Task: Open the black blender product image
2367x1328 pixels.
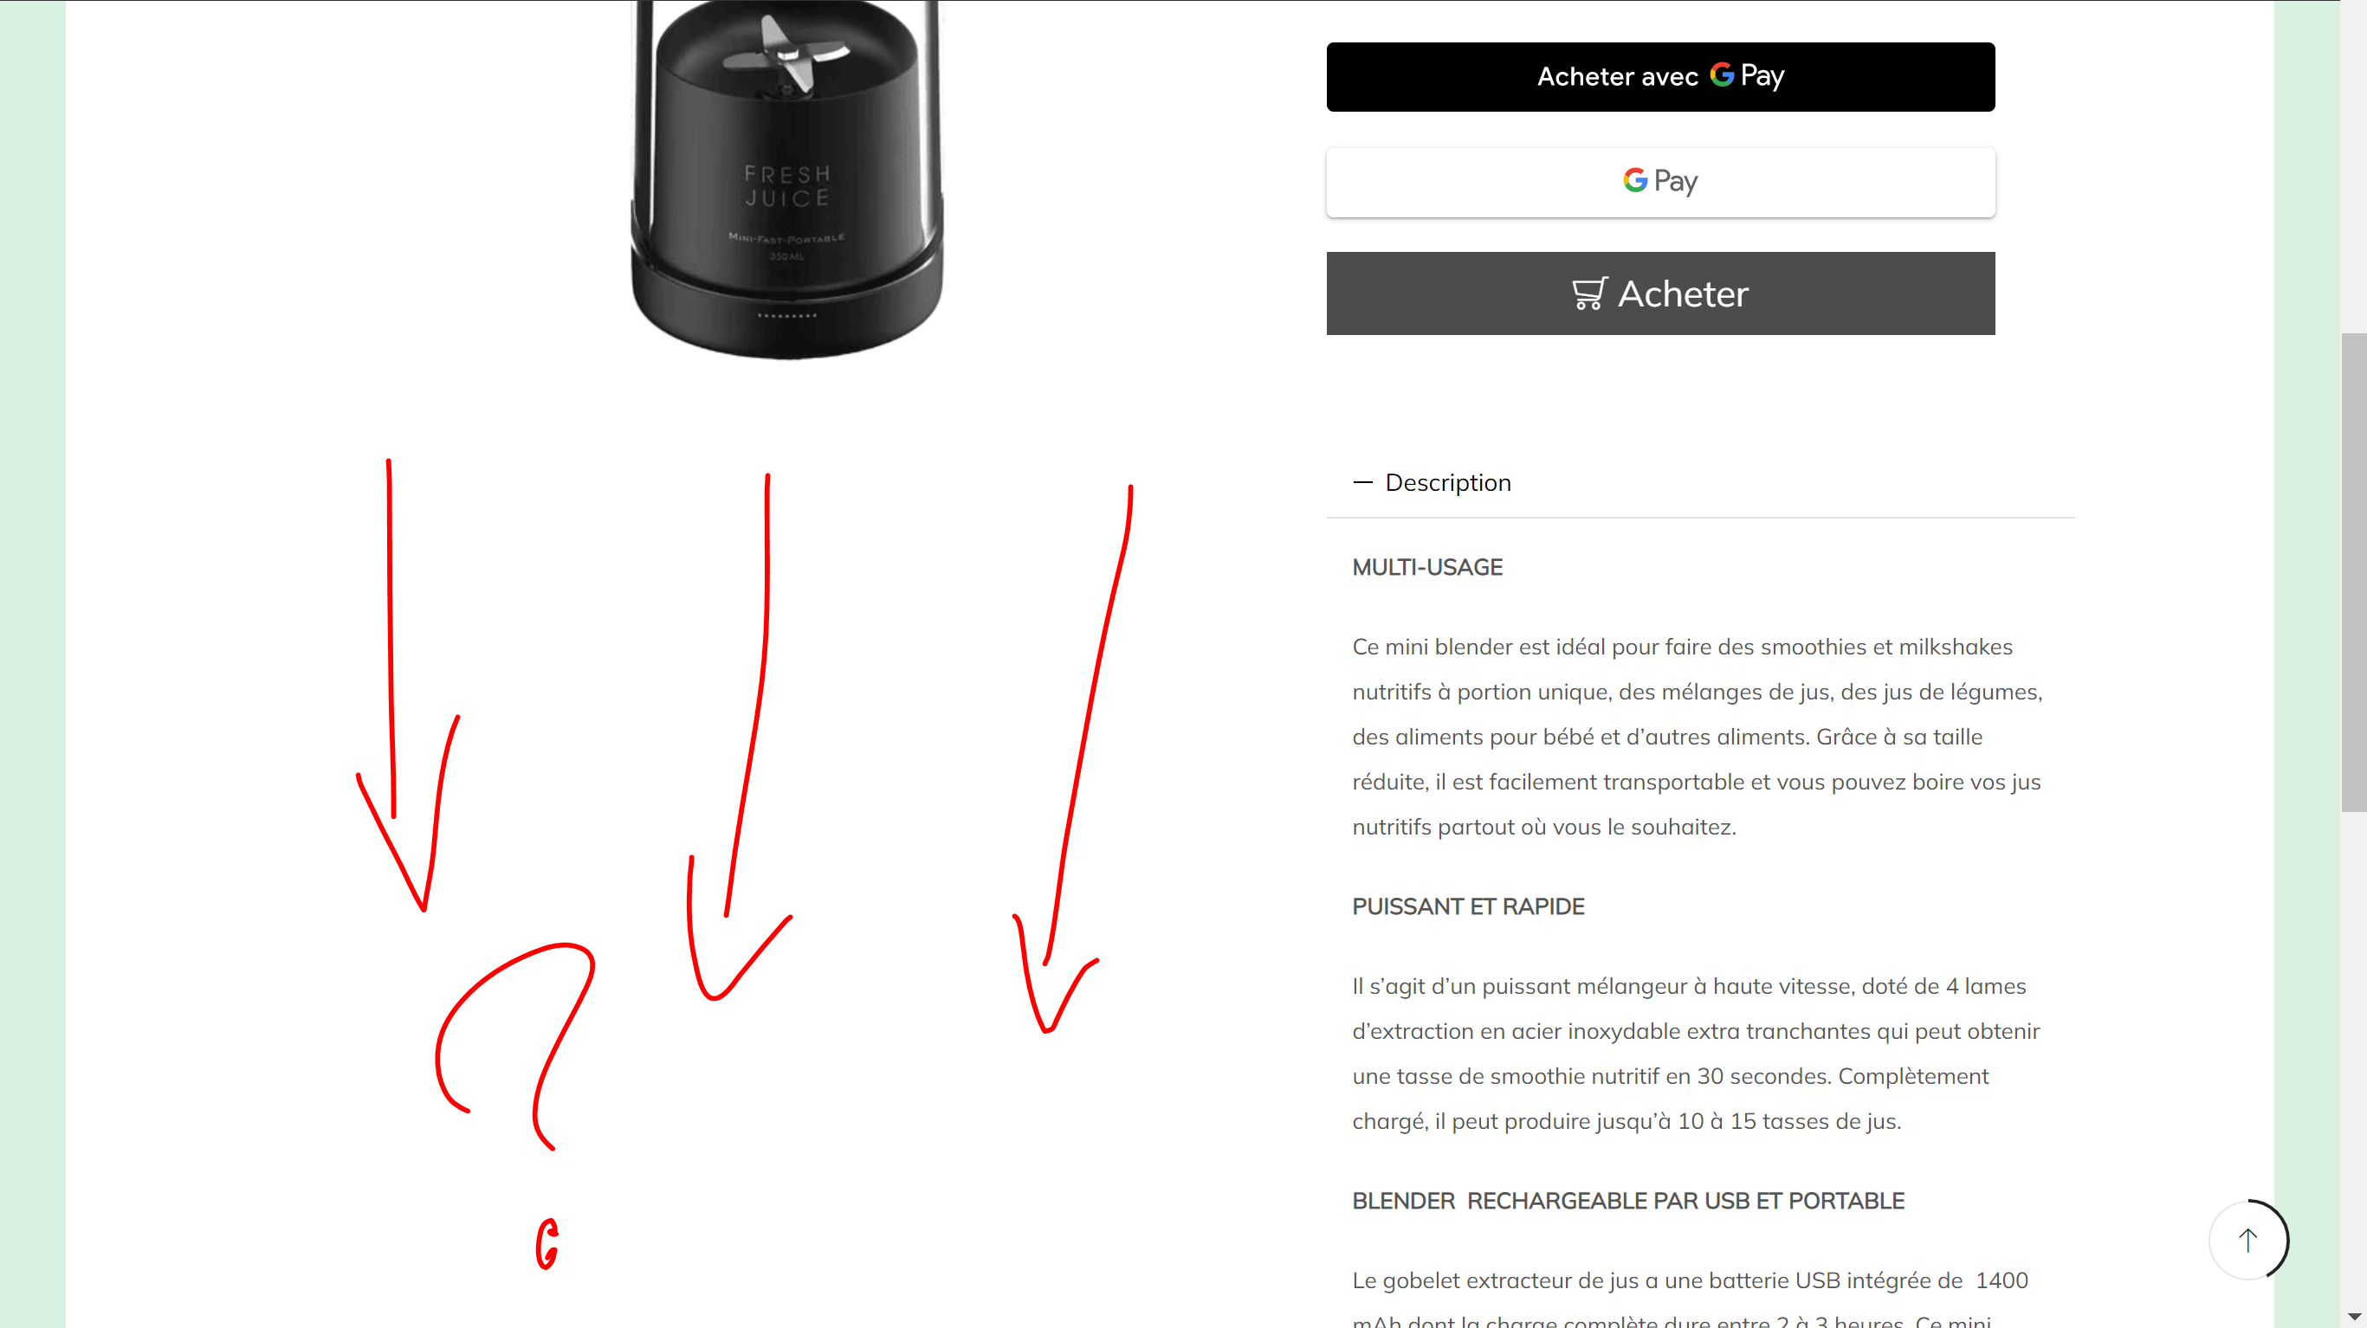Action: click(786, 179)
